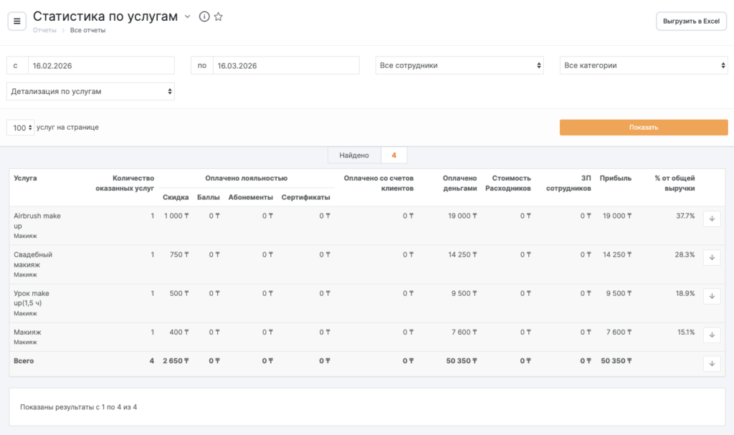Click the start date field 16.02.2026
734x435 pixels.
click(x=100, y=65)
